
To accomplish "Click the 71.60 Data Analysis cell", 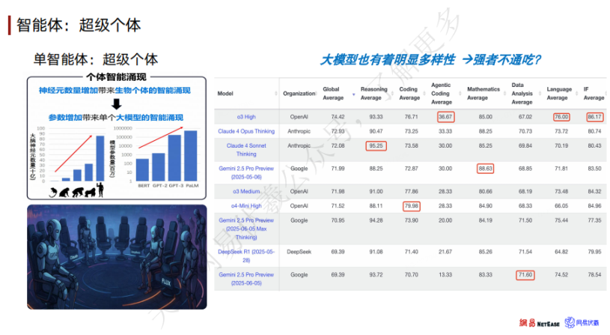I will [525, 275].
